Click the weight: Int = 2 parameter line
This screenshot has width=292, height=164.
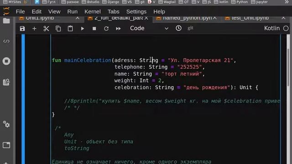tap(139, 81)
